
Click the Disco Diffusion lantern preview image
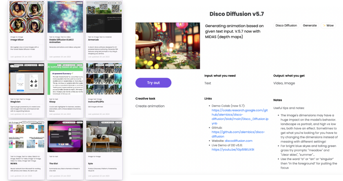tap(167, 46)
